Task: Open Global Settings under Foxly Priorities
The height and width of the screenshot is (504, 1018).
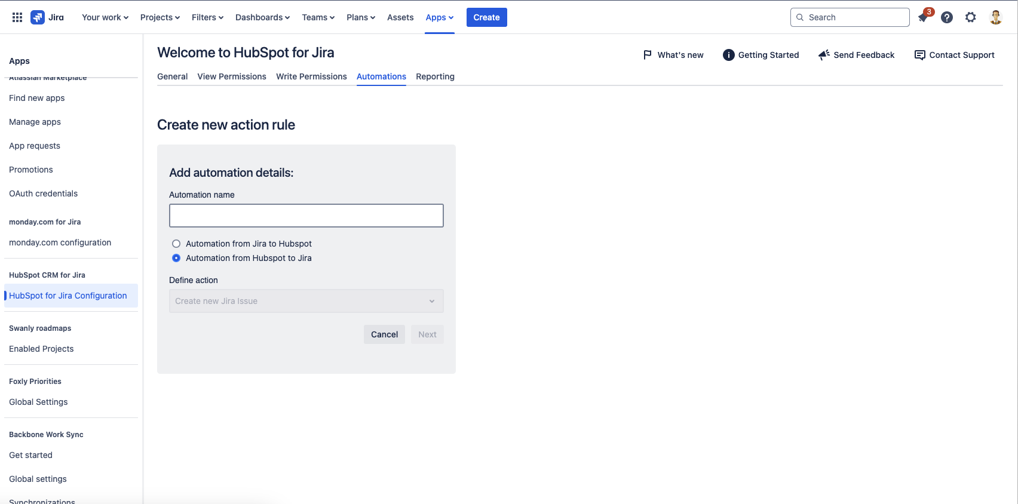Action: click(38, 402)
